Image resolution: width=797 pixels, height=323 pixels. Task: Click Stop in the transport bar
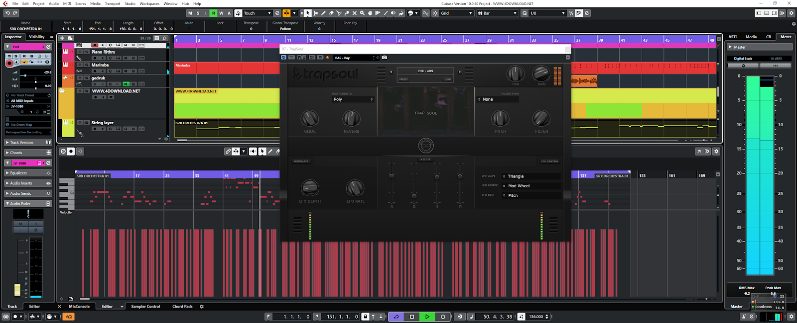[x=411, y=317]
